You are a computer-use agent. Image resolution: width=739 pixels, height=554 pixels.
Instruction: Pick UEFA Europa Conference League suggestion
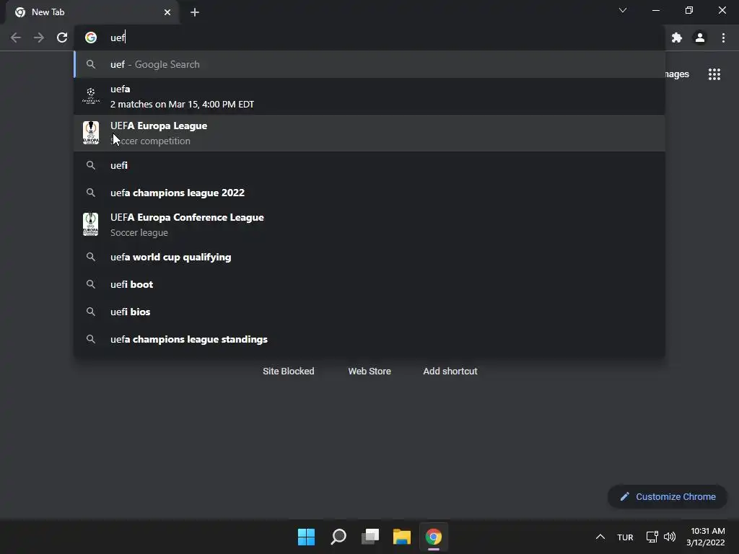coord(369,225)
